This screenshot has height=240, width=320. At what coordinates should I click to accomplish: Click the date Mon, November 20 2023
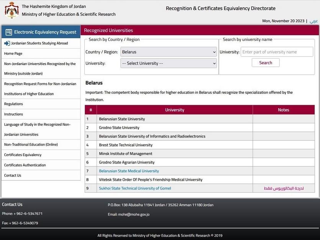283,21
